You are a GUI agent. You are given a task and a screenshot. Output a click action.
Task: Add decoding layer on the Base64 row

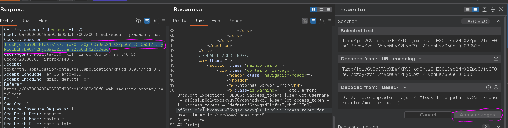[496, 87]
